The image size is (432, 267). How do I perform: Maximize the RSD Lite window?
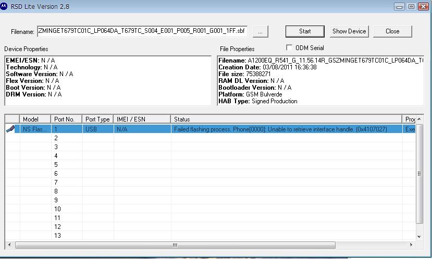coord(411,7)
